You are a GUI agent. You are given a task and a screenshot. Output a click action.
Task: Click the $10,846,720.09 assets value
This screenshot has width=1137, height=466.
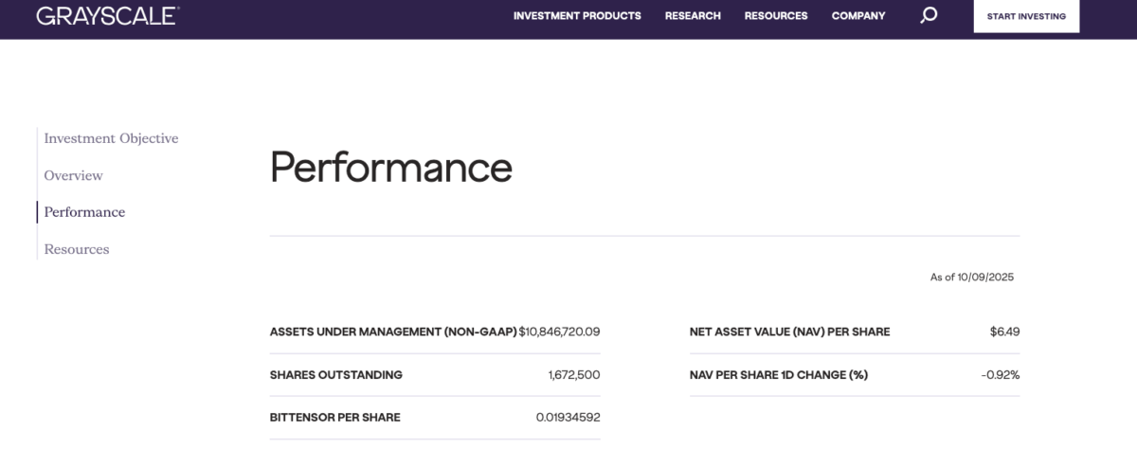(x=559, y=332)
